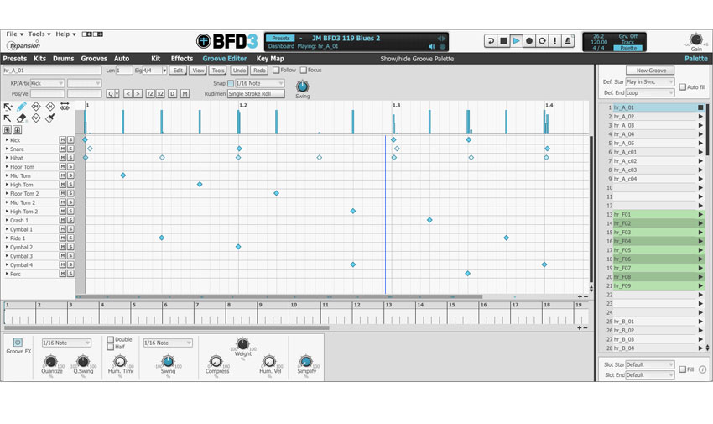Open the KP/Artic Kick dropdown
Image resolution: width=713 pixels, height=424 pixels.
(47, 83)
